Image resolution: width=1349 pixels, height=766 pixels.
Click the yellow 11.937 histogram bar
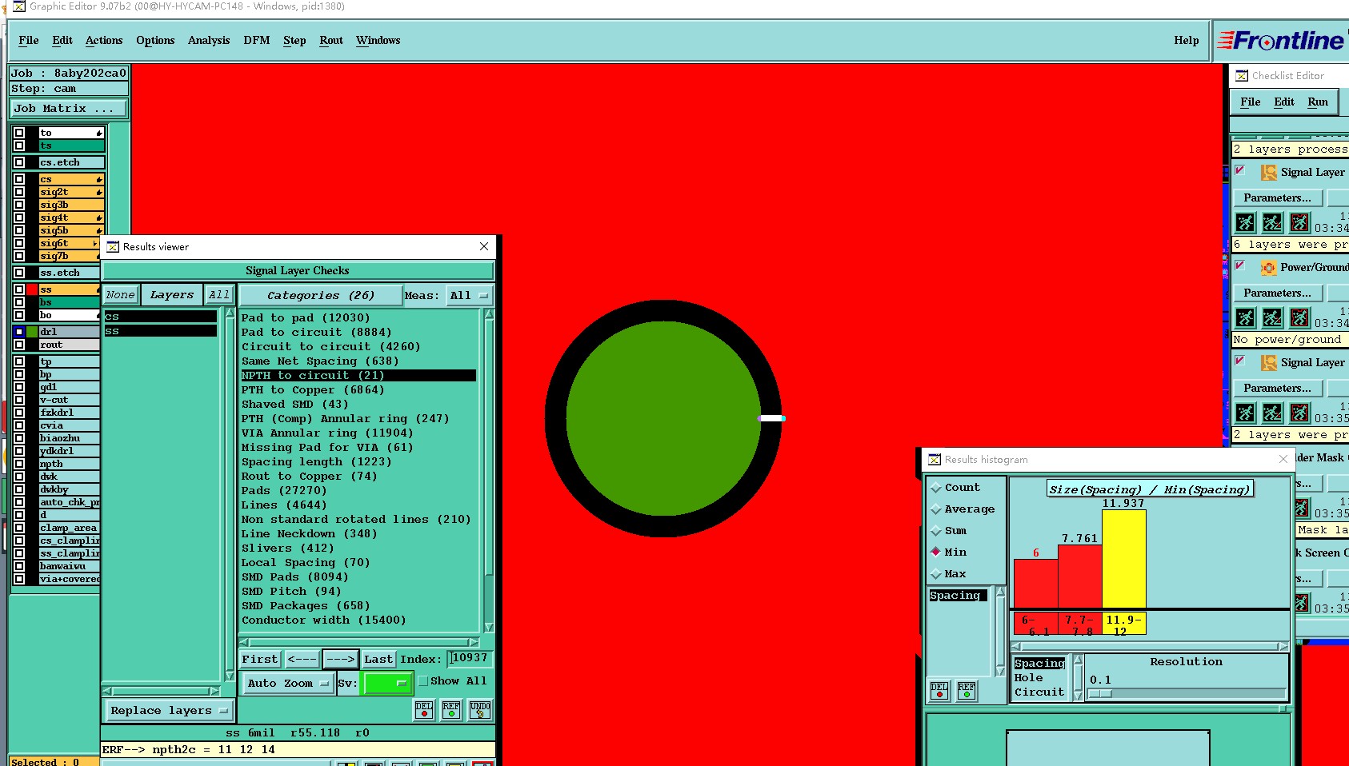pyautogui.click(x=1124, y=559)
